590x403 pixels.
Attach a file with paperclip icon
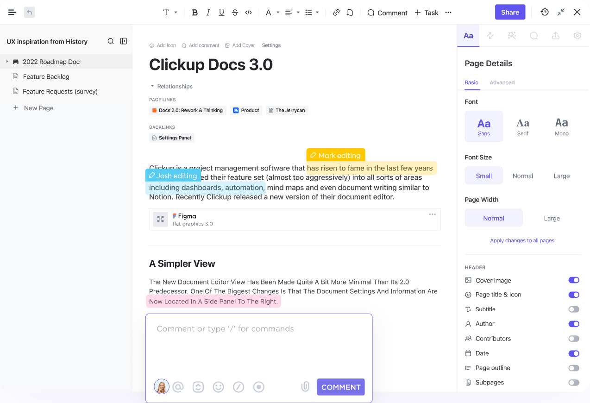(305, 387)
